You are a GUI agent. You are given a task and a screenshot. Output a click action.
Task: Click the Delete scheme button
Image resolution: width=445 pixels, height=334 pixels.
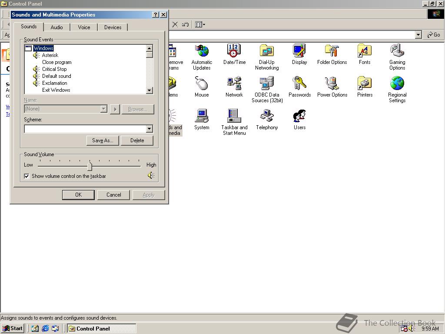tap(137, 140)
